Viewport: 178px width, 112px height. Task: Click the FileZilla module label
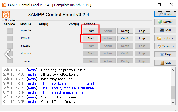(26, 46)
